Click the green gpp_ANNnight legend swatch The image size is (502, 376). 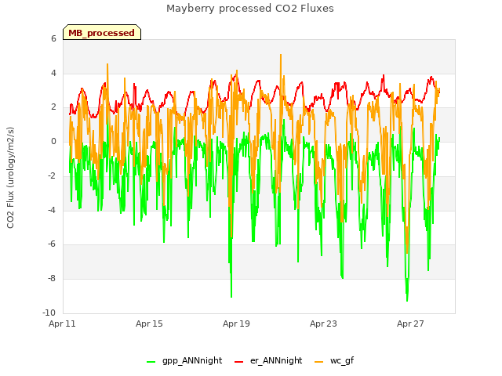point(151,362)
